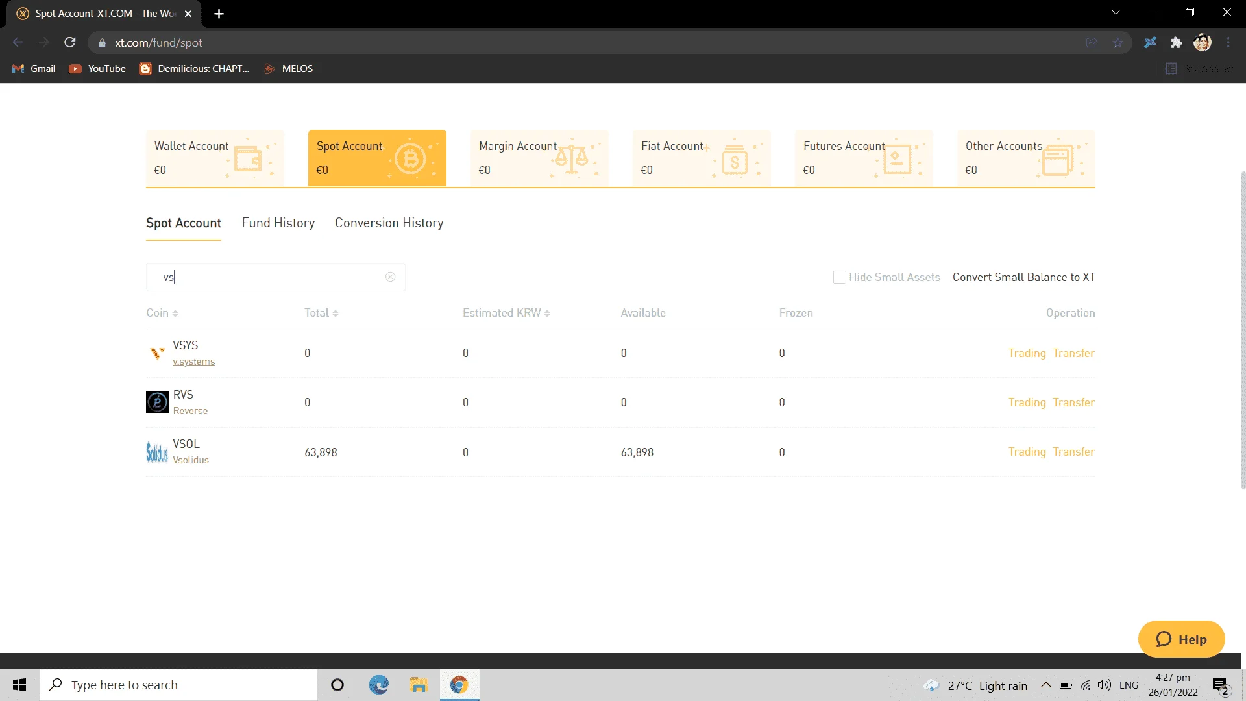Click Convert Small Balance to XT link
The image size is (1246, 701).
(1024, 277)
